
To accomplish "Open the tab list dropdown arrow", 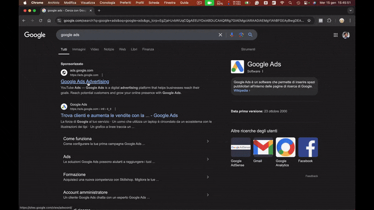I will coord(350,10).
